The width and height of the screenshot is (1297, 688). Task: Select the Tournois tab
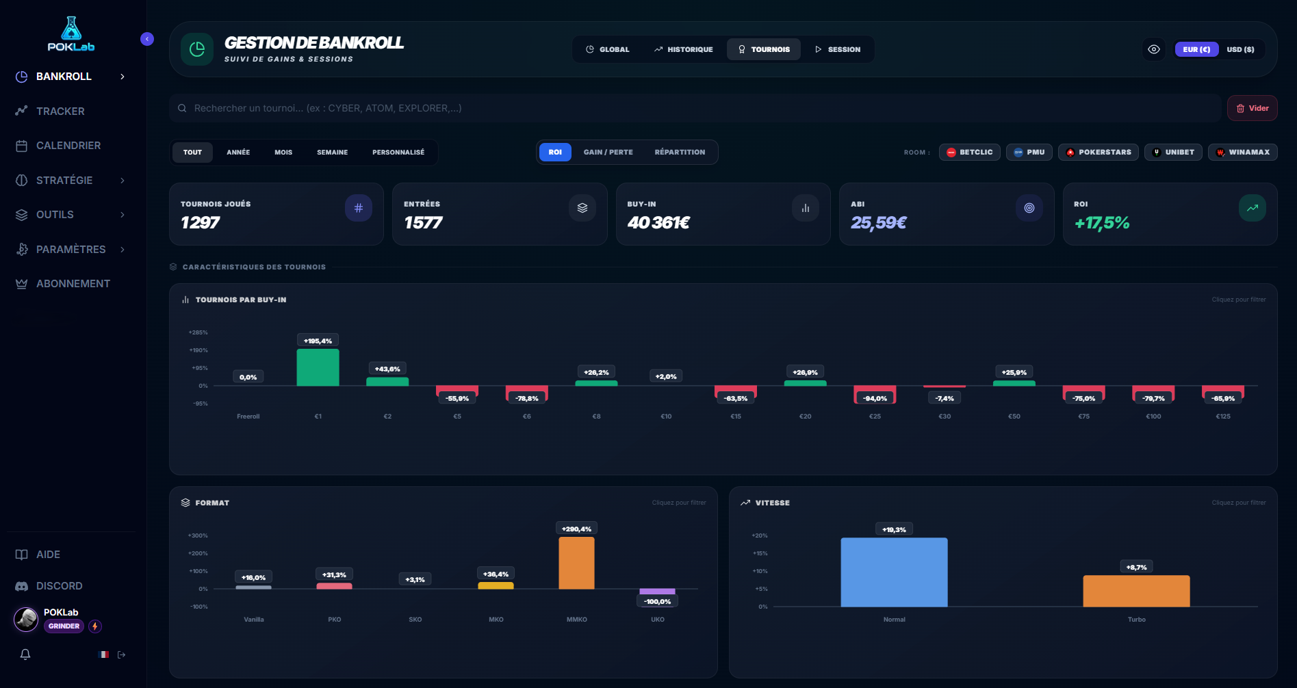point(764,49)
